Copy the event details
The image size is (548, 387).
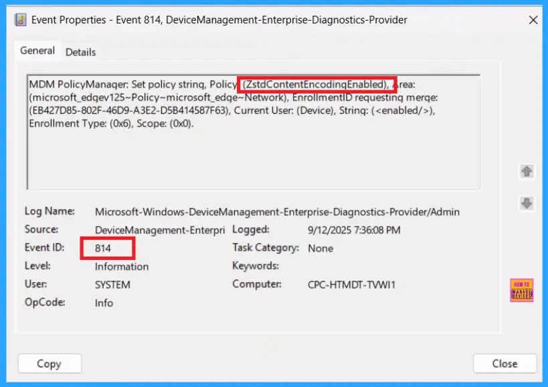(x=50, y=364)
